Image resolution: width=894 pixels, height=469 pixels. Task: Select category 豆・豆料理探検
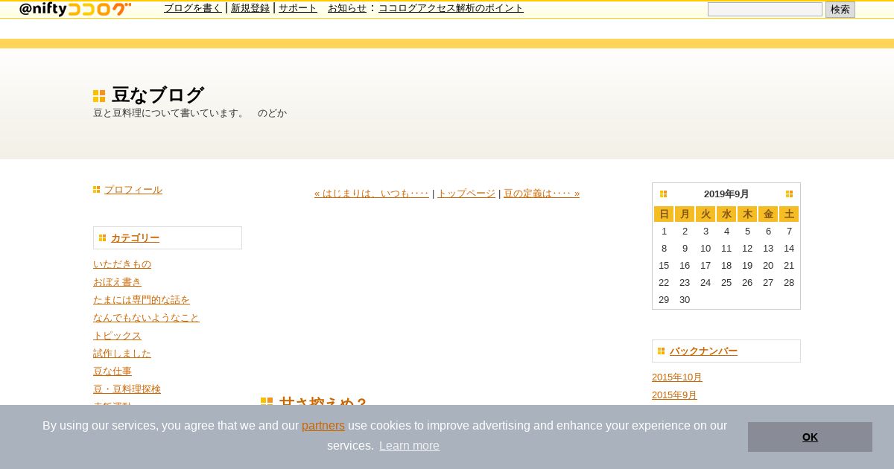[x=127, y=389]
